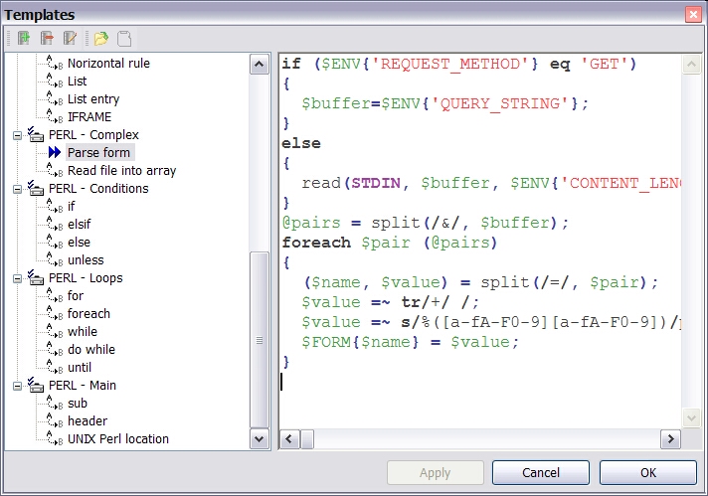Collapse the PERL - Complex tree node
The height and width of the screenshot is (496, 708).
[17, 135]
